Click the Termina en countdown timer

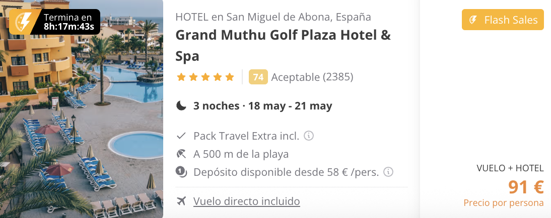[x=69, y=22]
